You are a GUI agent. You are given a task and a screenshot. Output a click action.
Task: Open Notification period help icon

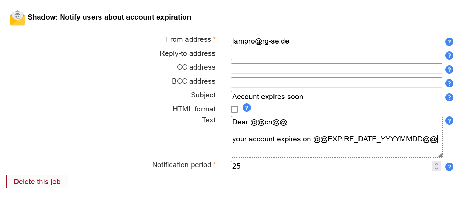[449, 167]
